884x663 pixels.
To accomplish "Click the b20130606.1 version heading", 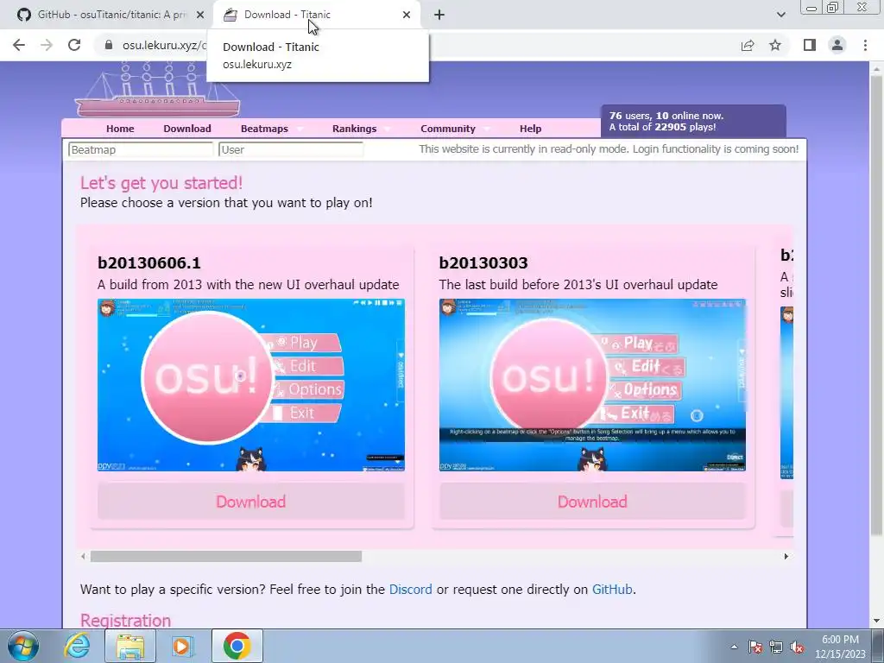I will point(148,262).
